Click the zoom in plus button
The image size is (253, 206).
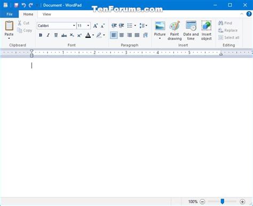point(242,202)
